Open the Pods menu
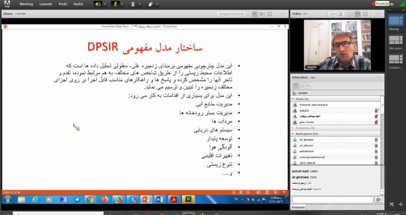This screenshot has height=215, width=406. (x=63, y=4)
